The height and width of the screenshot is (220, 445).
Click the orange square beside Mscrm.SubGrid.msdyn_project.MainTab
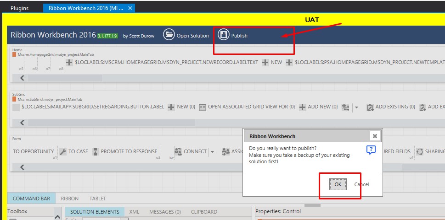(14, 99)
